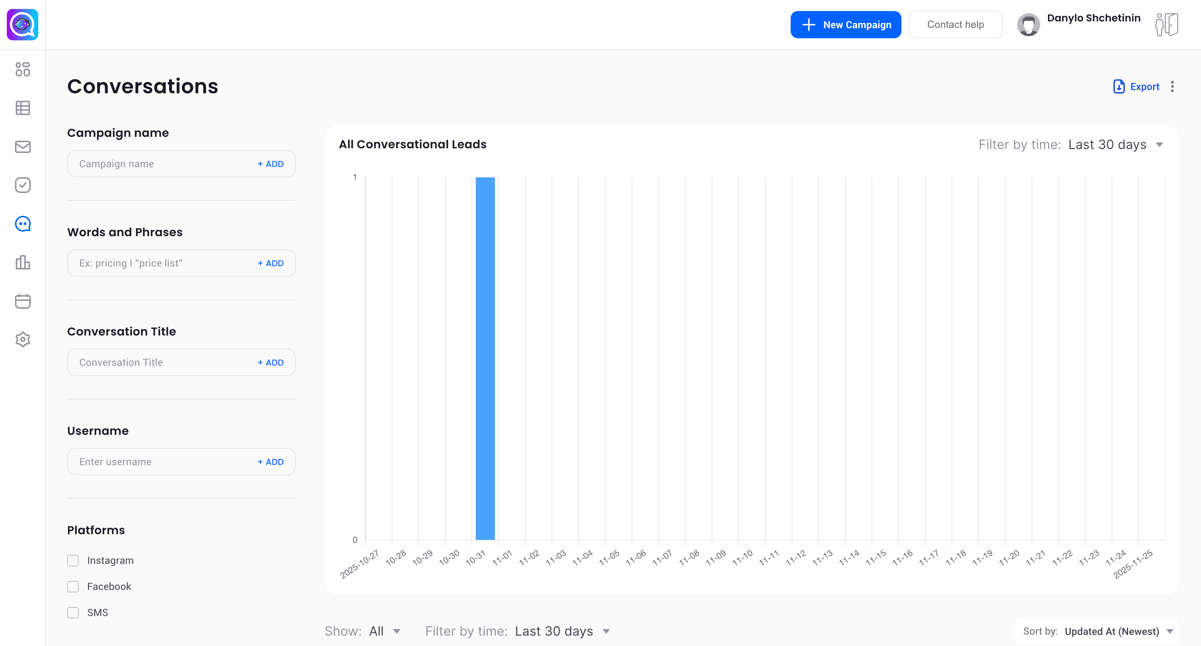Click the logout door icon
Image resolution: width=1201 pixels, height=646 pixels.
pos(1166,25)
